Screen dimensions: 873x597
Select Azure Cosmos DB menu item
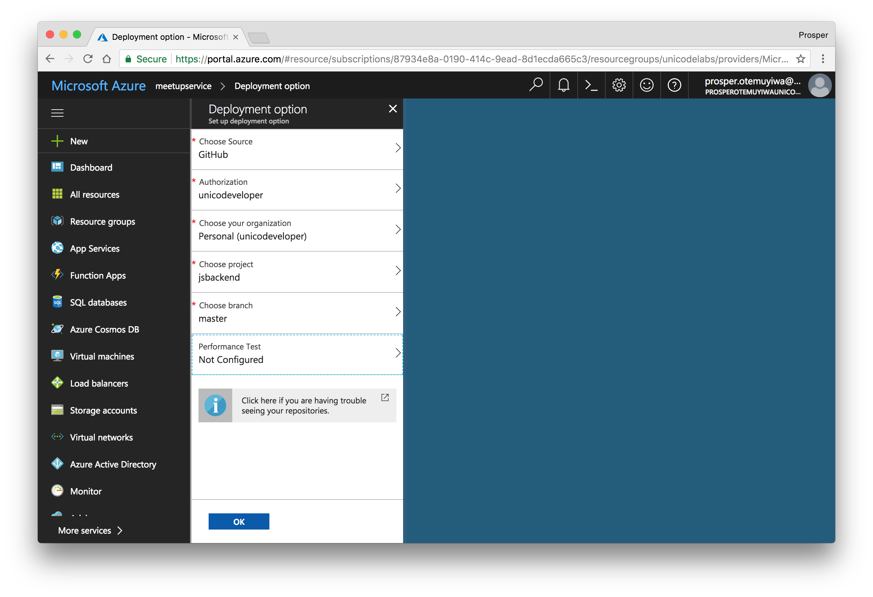104,330
